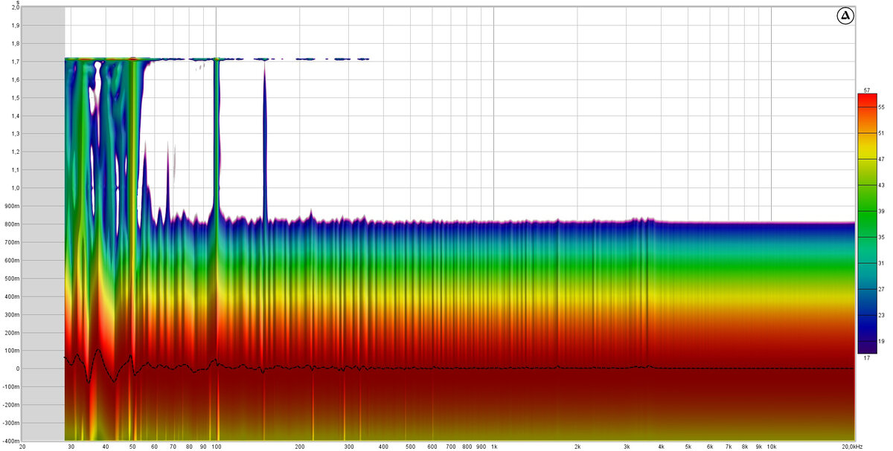Viewport: 893px width, 451px height.
Task: Click the 17 minimum value on color scale
Action: coord(867,357)
